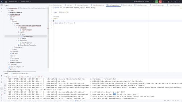Switch to the OrderRepository.java tab

click(82, 5)
